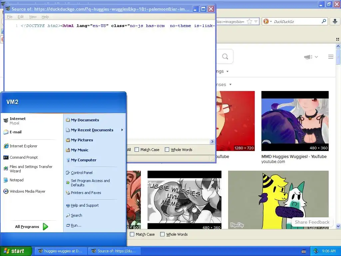Launch Windows Media Player
Screen dimensions: 341x256
(24, 191)
